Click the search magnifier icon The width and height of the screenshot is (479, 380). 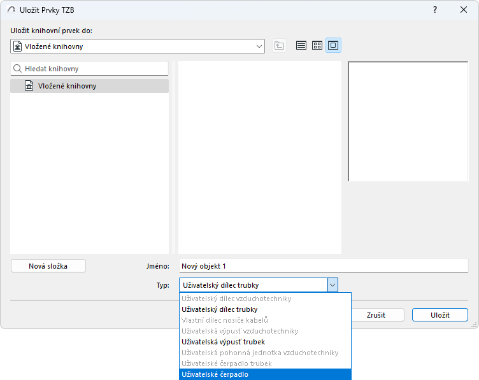click(x=18, y=69)
